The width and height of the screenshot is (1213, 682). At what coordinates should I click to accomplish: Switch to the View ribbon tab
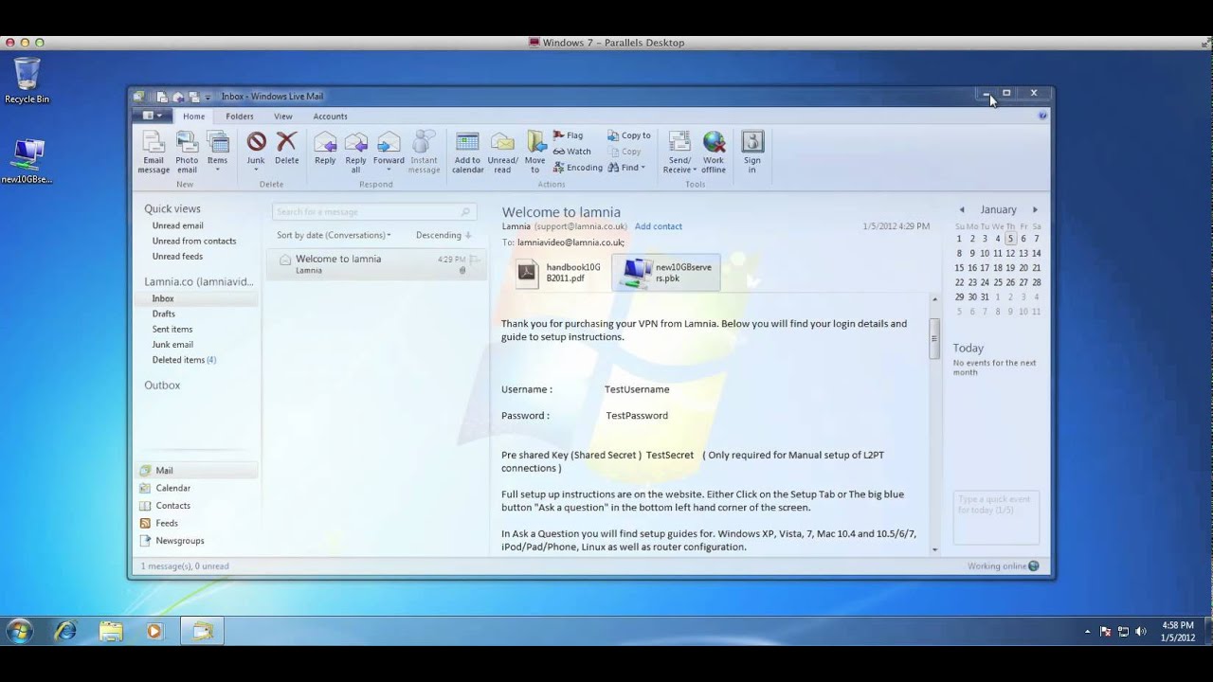click(x=283, y=117)
